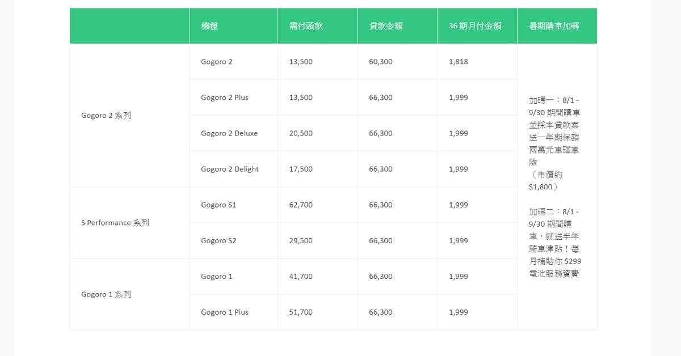The height and width of the screenshot is (356, 681).
Task: Click 66,300 in the Gogoro S2 row
Action: (x=381, y=240)
